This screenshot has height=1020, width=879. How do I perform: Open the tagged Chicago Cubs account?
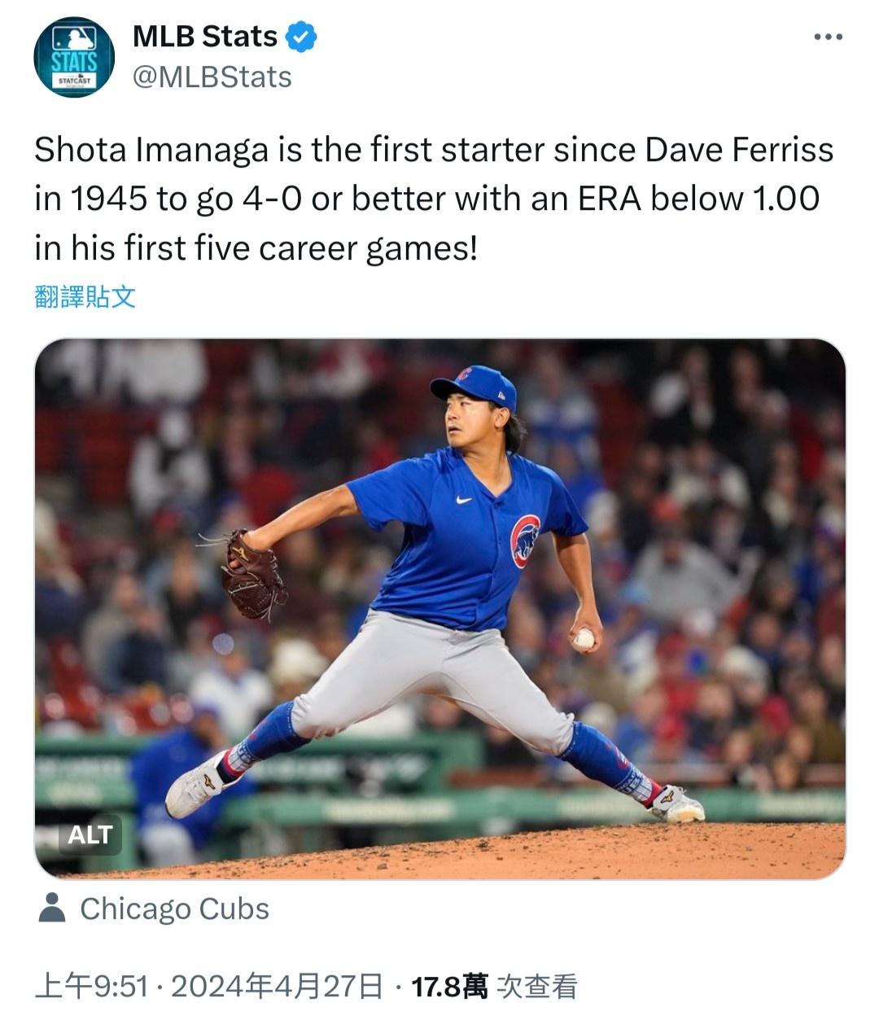(x=174, y=908)
